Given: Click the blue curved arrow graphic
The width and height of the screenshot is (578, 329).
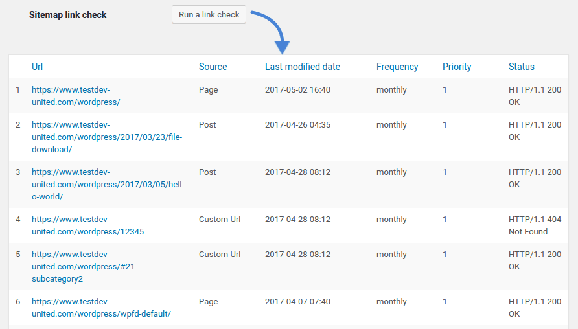Looking at the screenshot, I should pyautogui.click(x=272, y=30).
